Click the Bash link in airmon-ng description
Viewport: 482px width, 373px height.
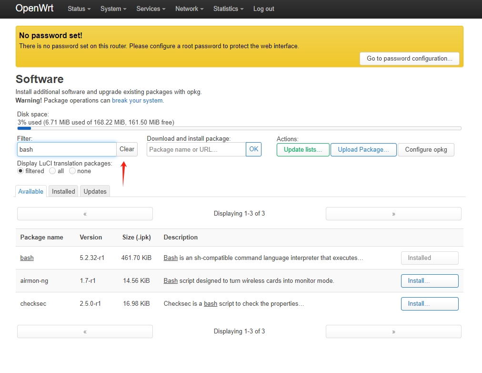[171, 280]
